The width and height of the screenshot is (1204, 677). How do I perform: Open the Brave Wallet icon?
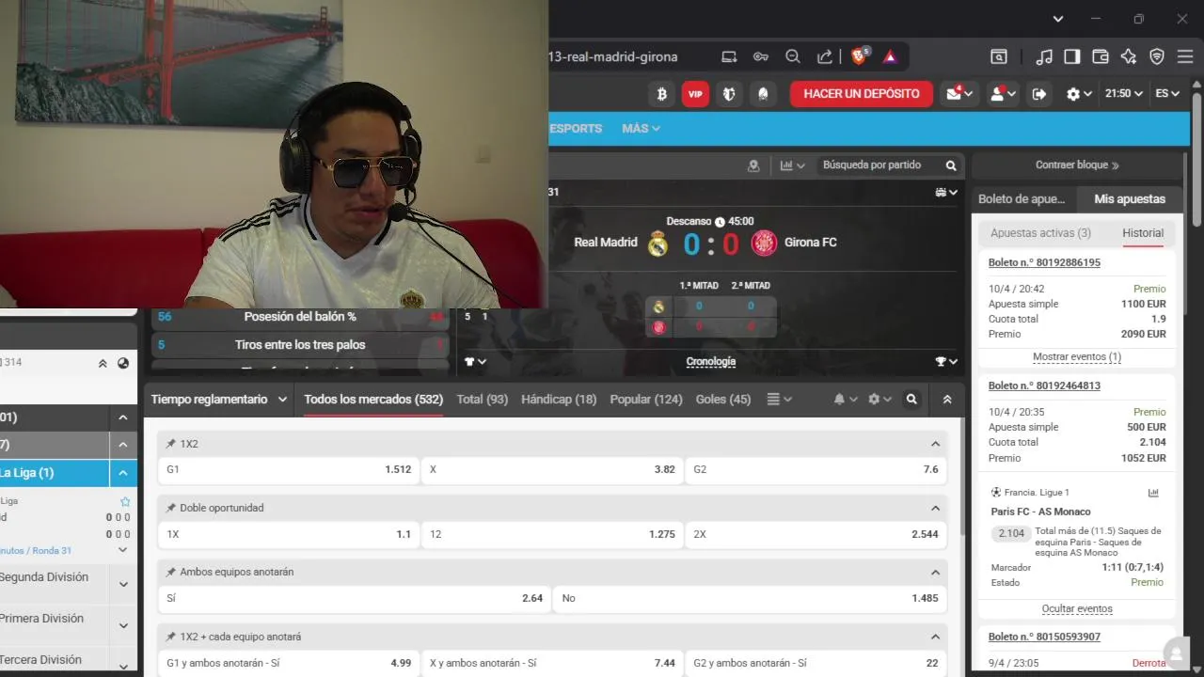pos(1101,56)
